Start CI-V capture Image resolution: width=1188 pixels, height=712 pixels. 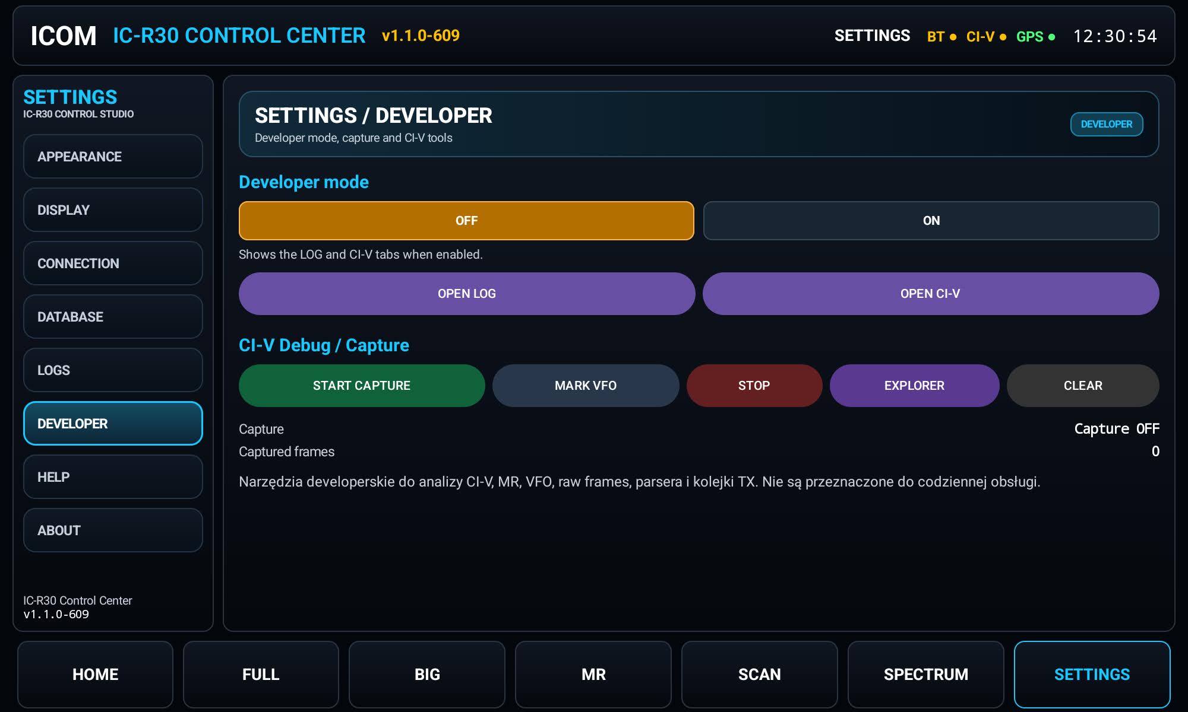[x=362, y=386]
